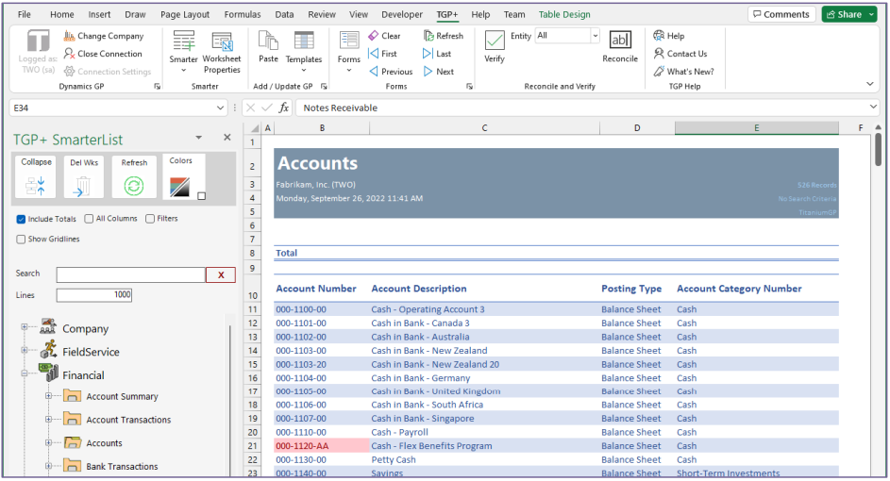Go to Last form record
890x481 pixels.
coord(437,54)
